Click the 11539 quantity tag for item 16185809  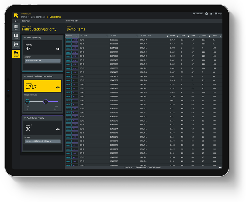click(75, 40)
